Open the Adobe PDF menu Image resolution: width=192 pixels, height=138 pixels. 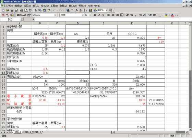94,6
